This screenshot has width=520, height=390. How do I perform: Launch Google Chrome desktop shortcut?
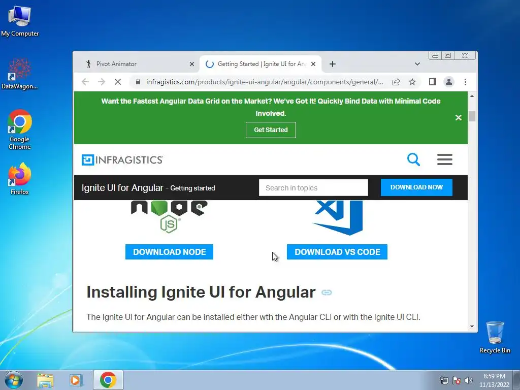click(20, 129)
